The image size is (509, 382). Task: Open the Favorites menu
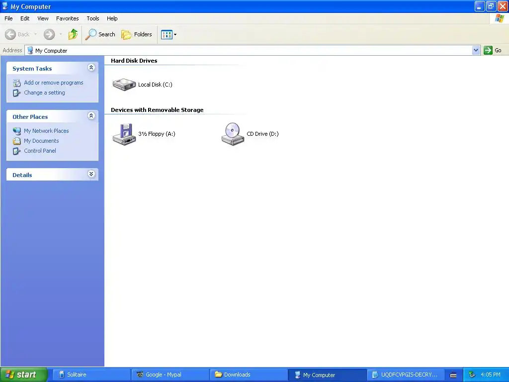(67, 18)
